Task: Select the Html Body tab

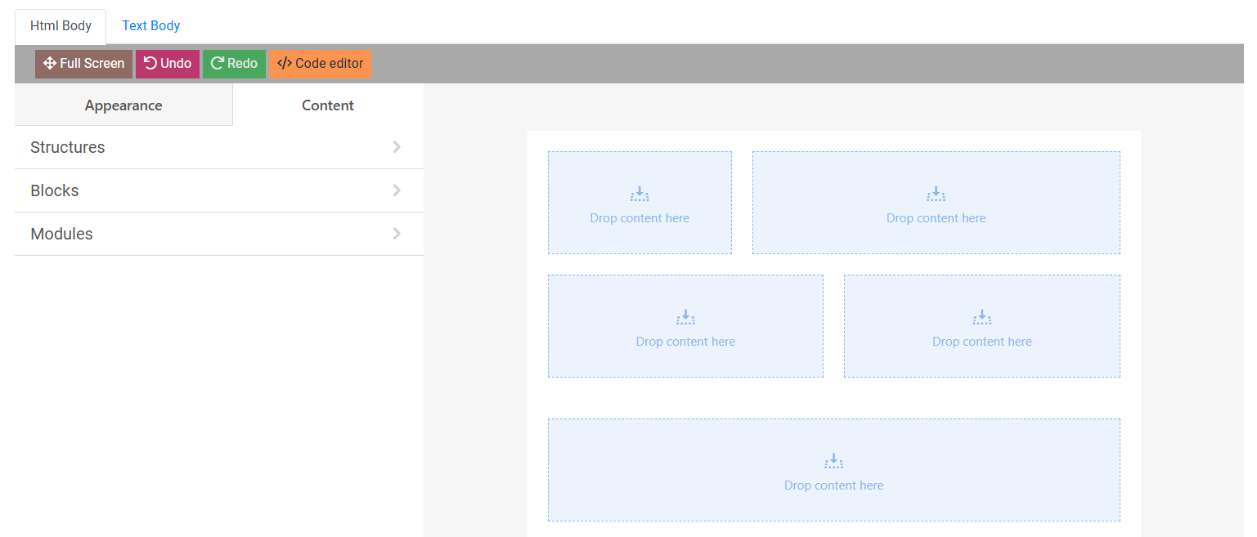Action: (61, 26)
